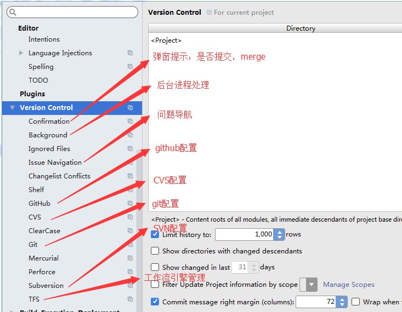The height and width of the screenshot is (312, 402).
Task: Select Subversion in the settings tree
Action: 46,285
